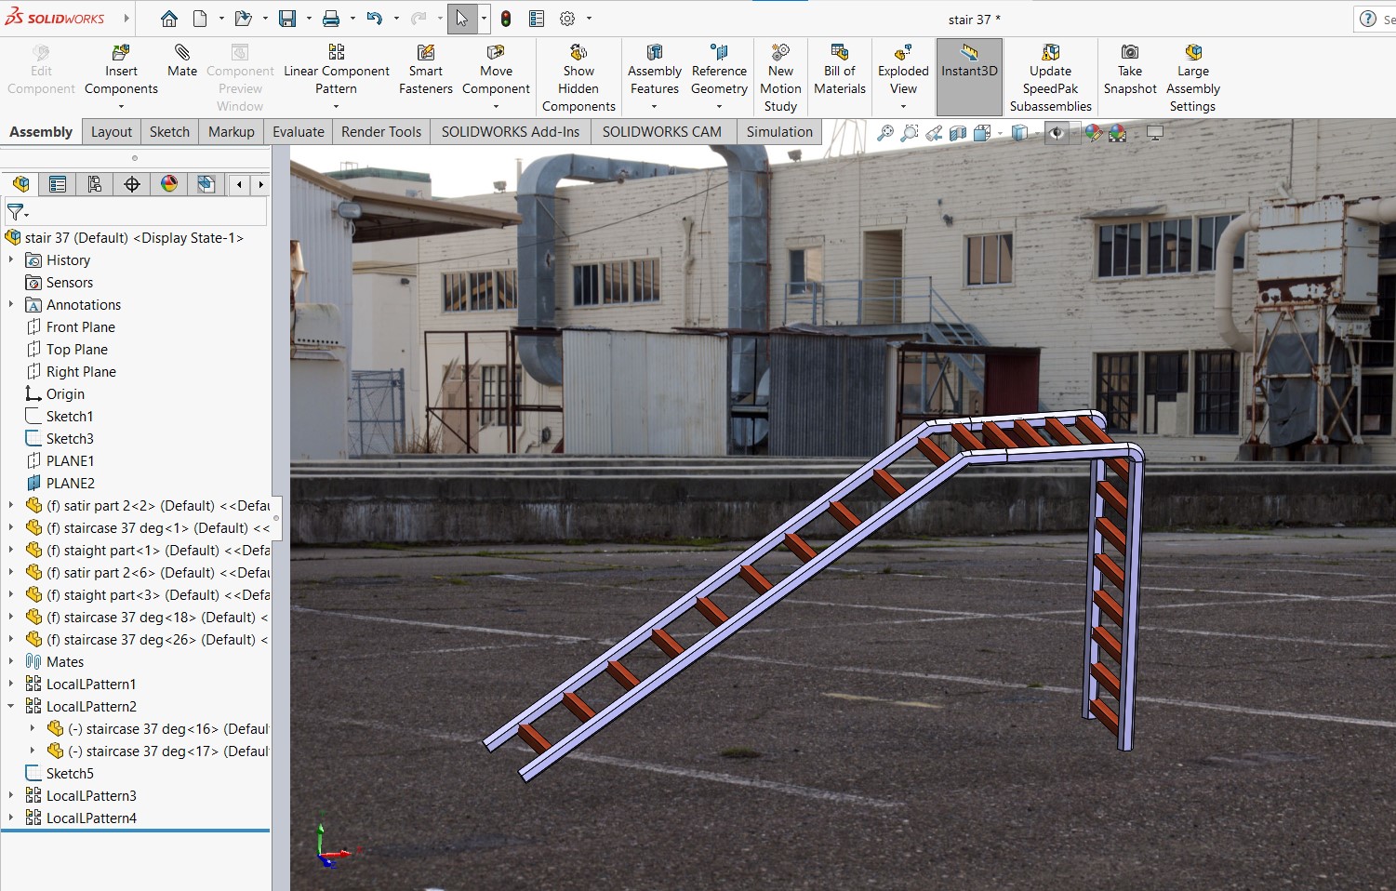Open the Render Tools tab
The height and width of the screenshot is (891, 1396).
(x=380, y=132)
